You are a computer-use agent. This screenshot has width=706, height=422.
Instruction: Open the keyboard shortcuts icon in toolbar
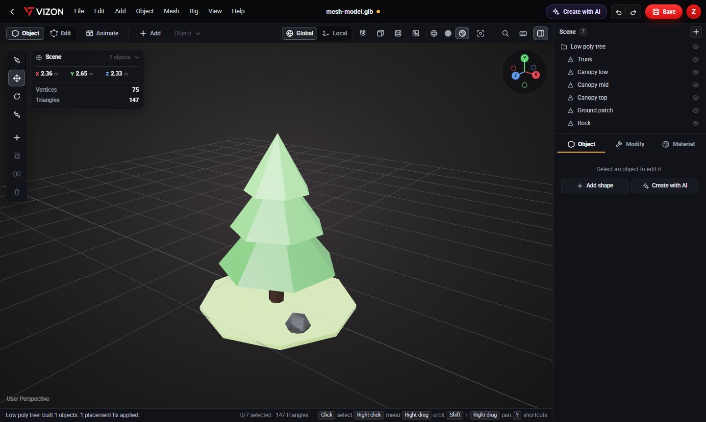[523, 33]
